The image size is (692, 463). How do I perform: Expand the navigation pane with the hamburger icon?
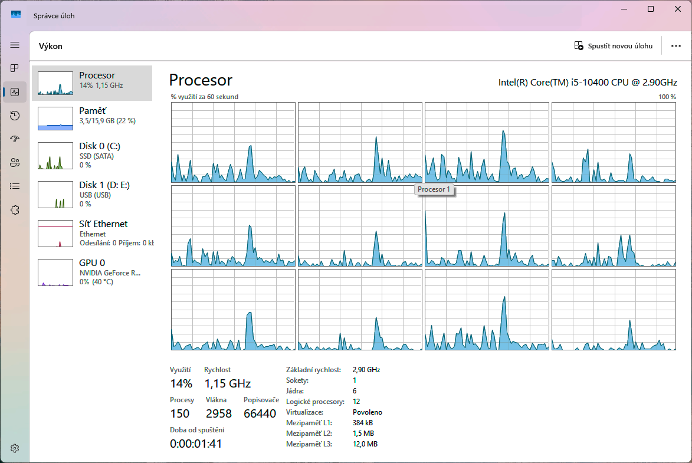click(x=14, y=44)
